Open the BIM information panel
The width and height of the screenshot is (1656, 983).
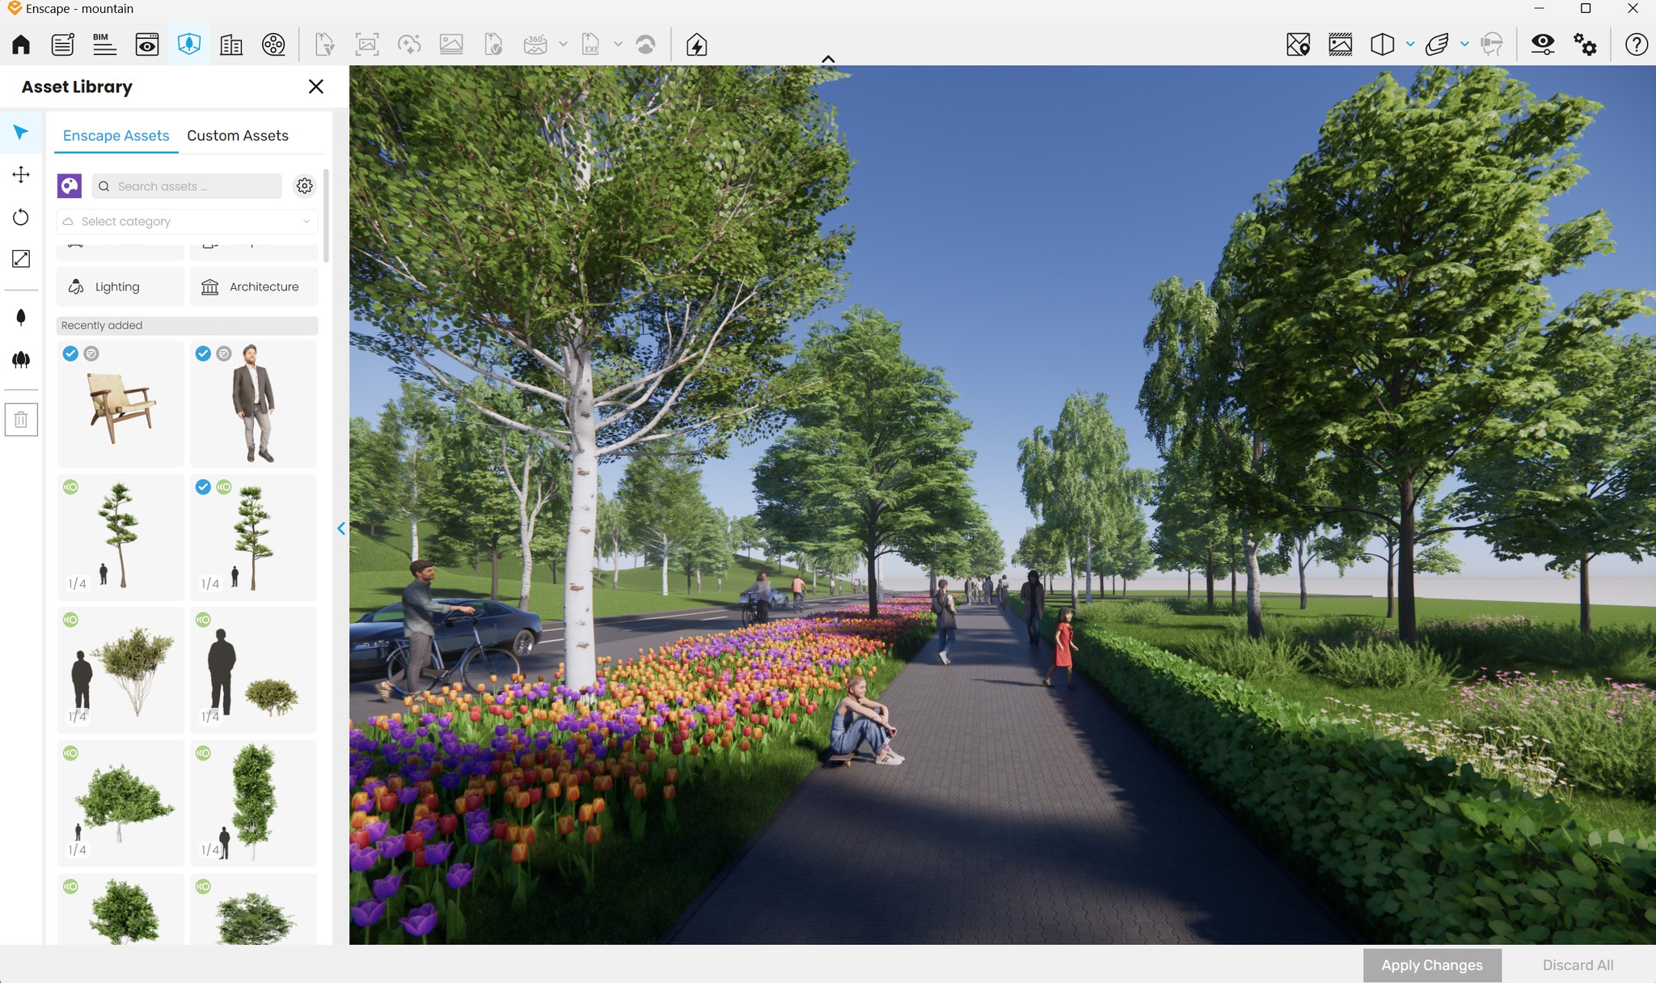(x=104, y=44)
